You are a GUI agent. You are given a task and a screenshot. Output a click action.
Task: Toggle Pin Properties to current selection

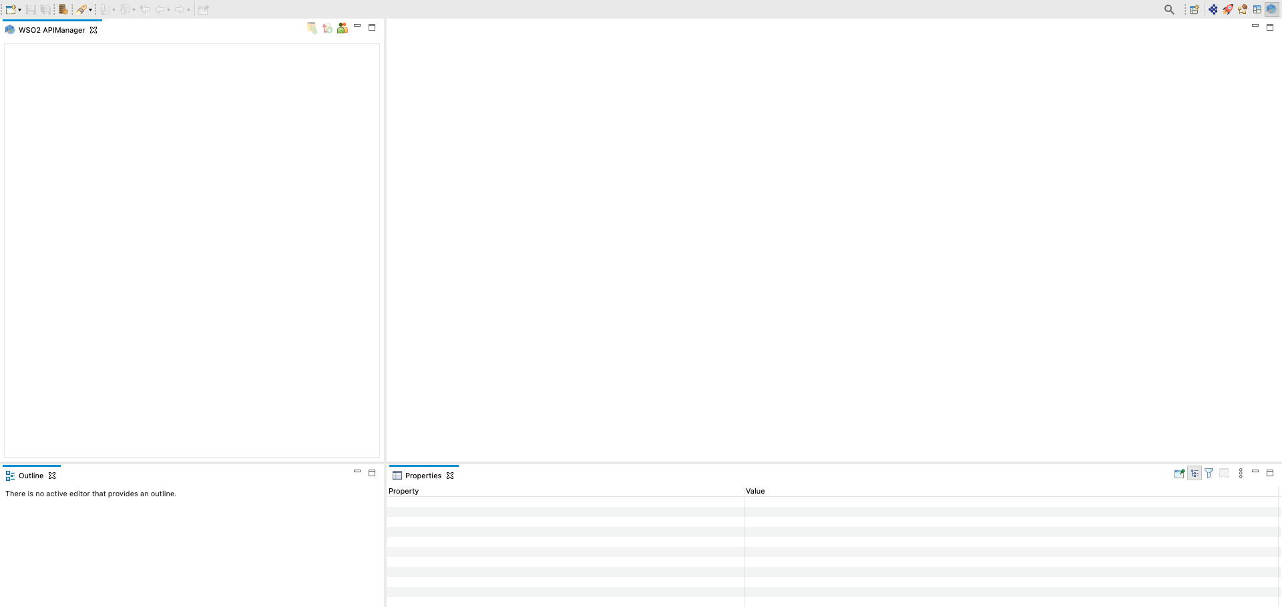1179,473
